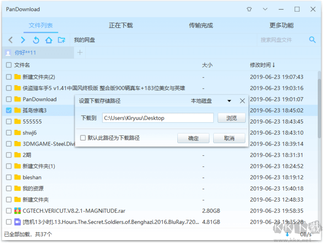Check the box for 侠盗猎车手5 folder

click(x=9, y=88)
